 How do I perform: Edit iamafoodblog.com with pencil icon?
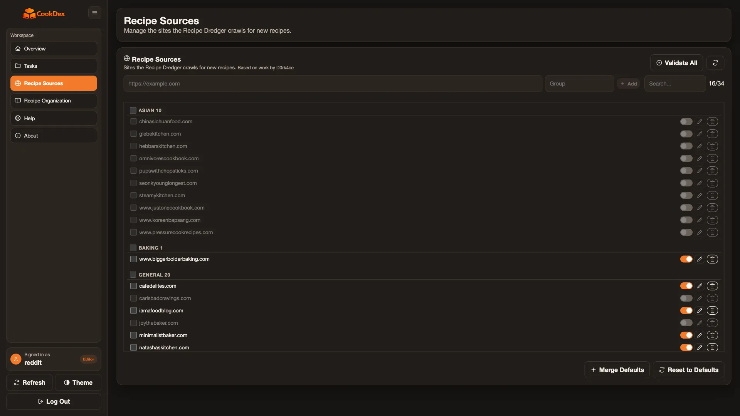[x=700, y=311]
